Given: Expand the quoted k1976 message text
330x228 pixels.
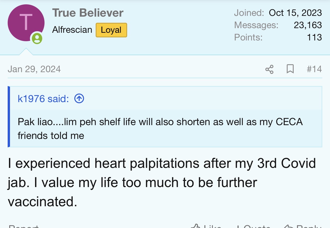Looking at the screenshot, I should click(x=160, y=128).
